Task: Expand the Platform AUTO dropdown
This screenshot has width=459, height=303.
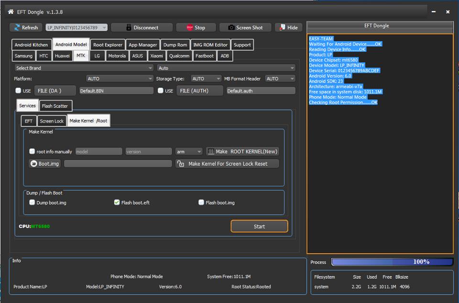Action: tap(120, 79)
